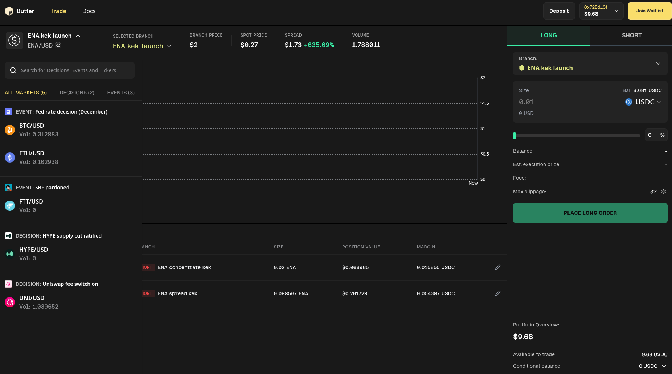
Task: Click the Butter logo icon
Action: pos(9,11)
